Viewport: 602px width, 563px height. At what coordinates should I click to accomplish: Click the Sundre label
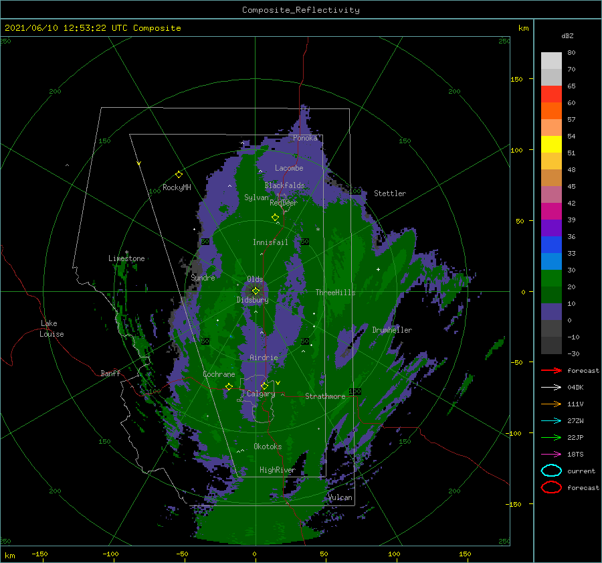(203, 278)
